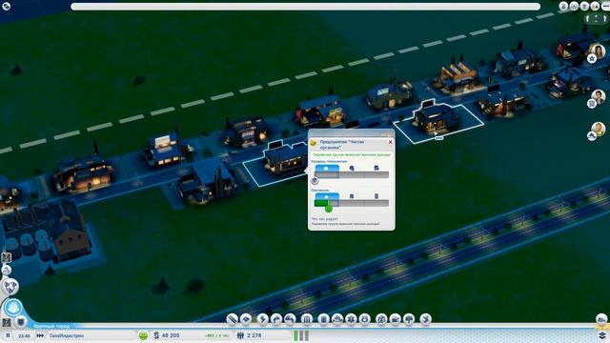Close the 'Чистая органика' info popup
This screenshot has width=610, height=343.
pos(390,142)
